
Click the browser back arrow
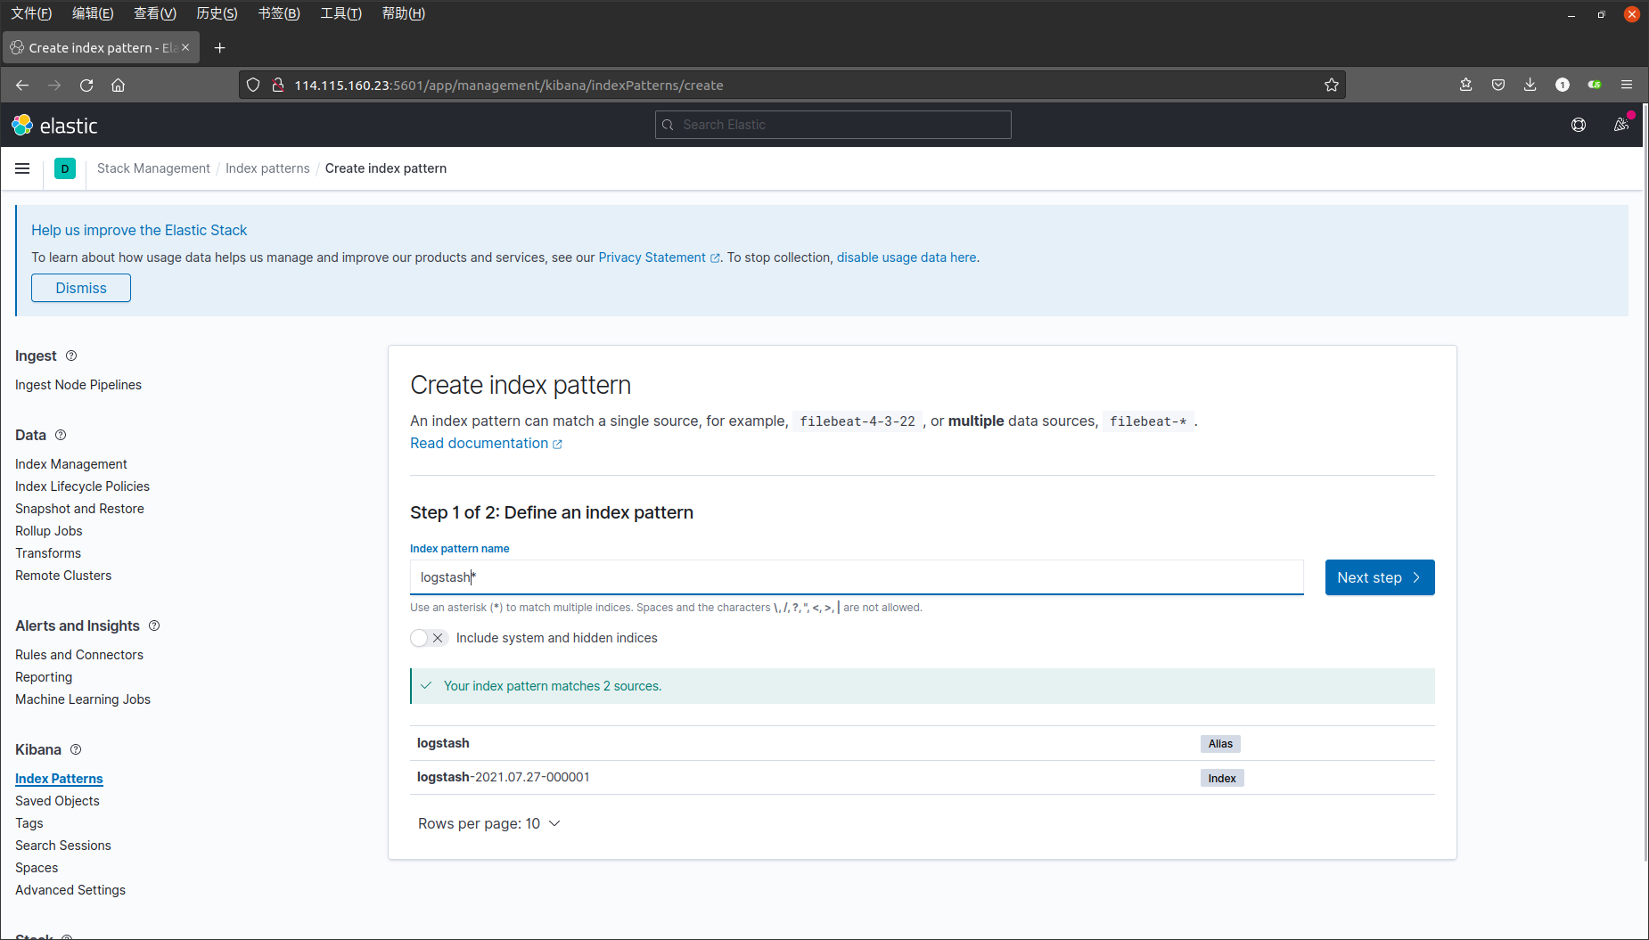[22, 86]
